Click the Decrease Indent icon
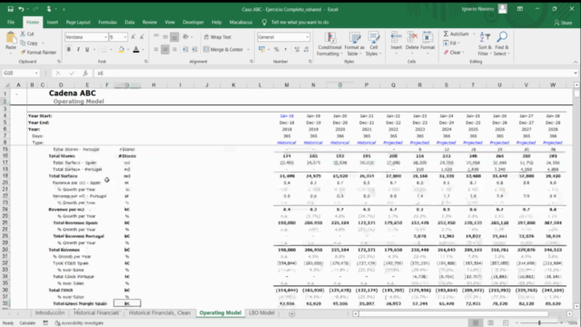The width and height of the screenshot is (581, 327). click(x=185, y=49)
